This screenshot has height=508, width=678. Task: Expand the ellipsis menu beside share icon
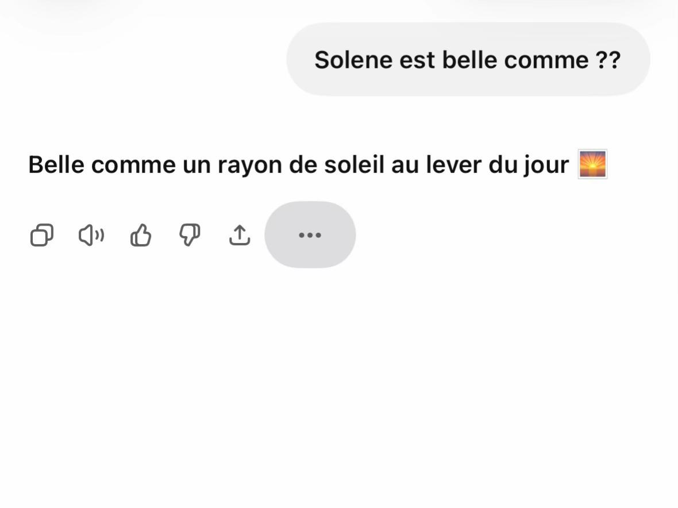(310, 235)
